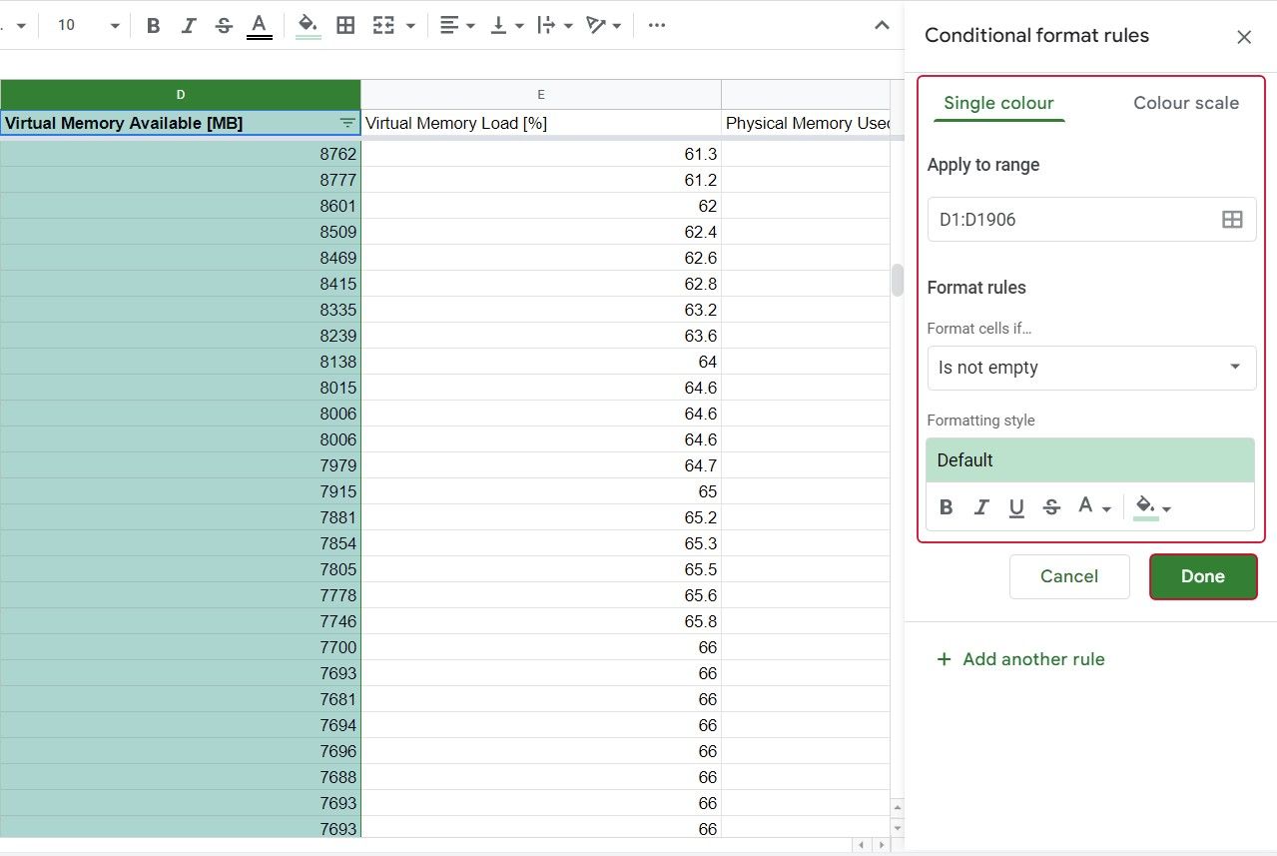Click the filter icon on Virtual Memory Available column
Image resolution: width=1277 pixels, height=856 pixels.
tap(346, 123)
